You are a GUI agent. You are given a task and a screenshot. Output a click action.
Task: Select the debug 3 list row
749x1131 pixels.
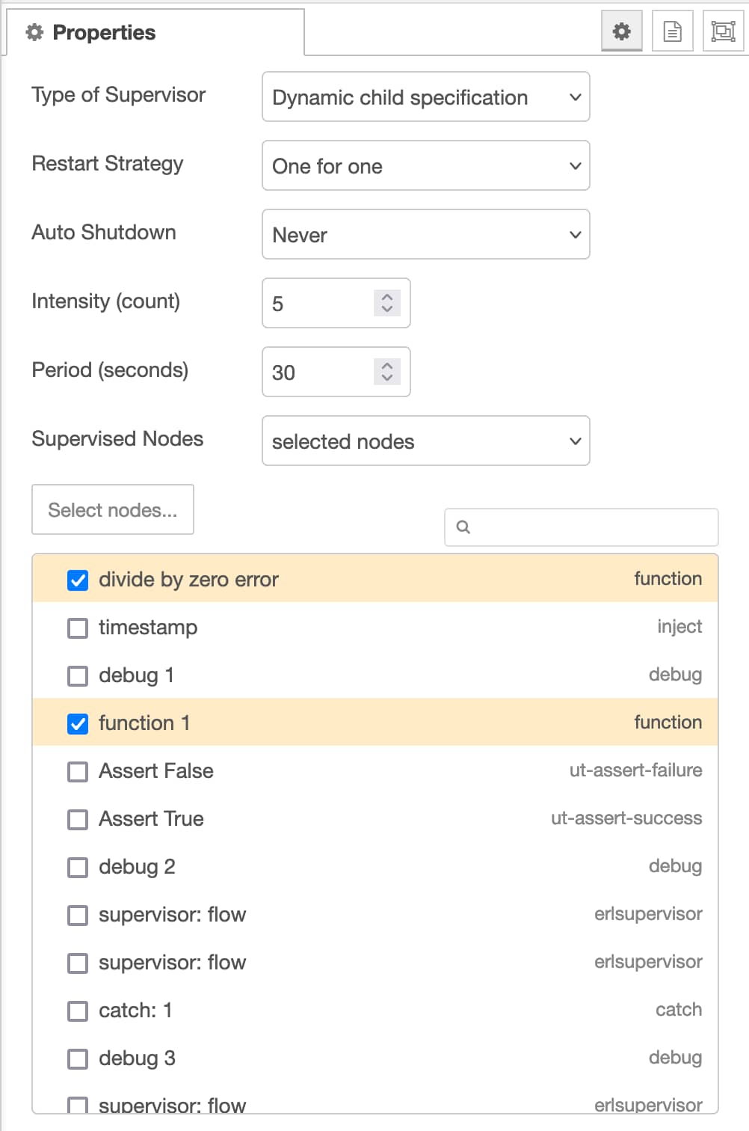375,1058
